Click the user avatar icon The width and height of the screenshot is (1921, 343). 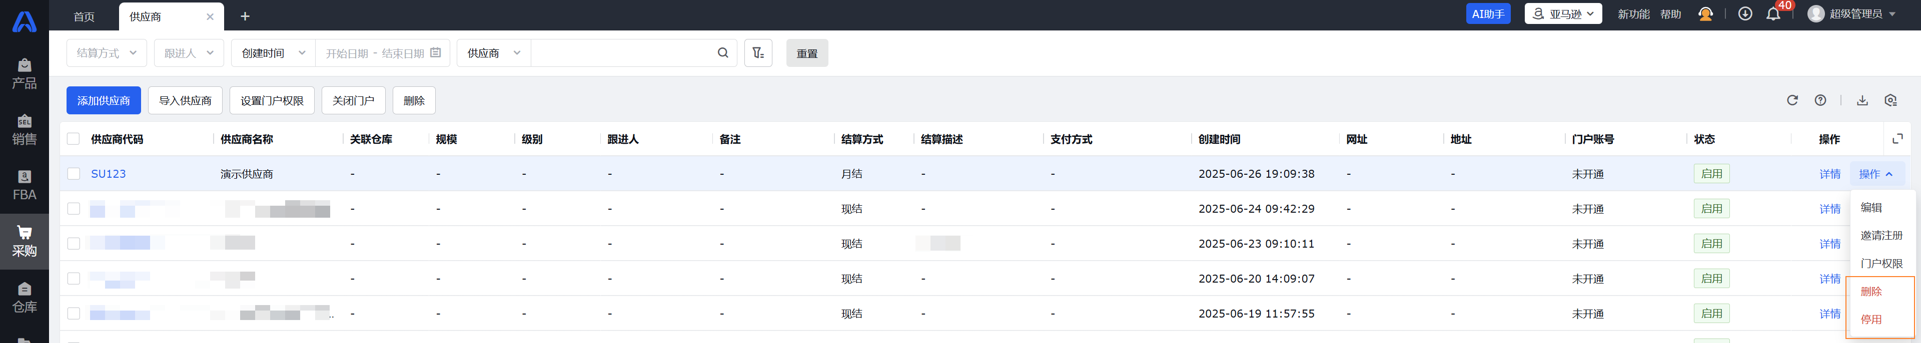click(1816, 14)
